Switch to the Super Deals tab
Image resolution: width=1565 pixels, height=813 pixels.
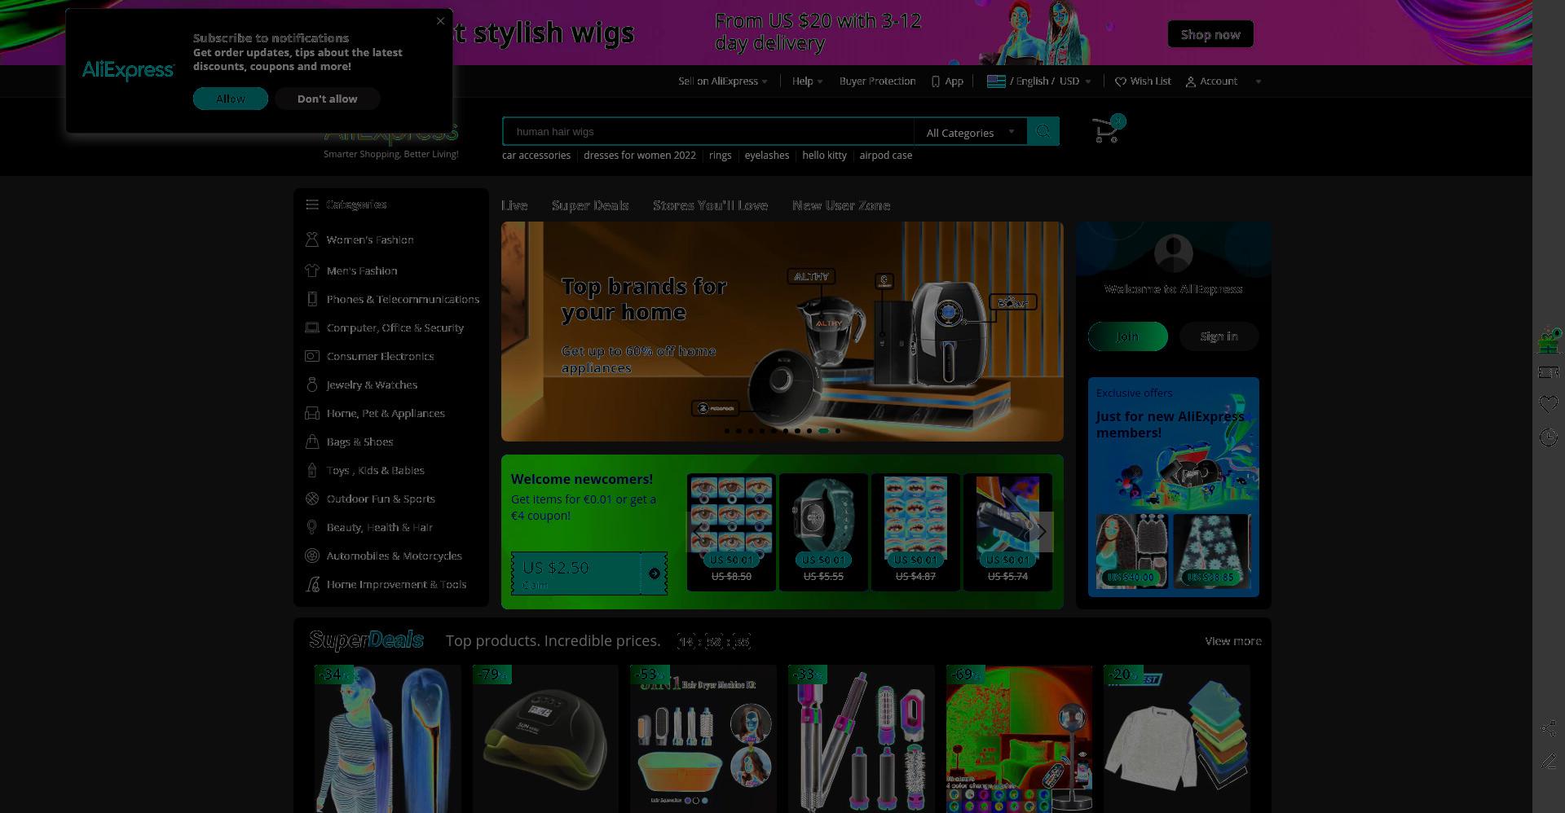coord(590,205)
